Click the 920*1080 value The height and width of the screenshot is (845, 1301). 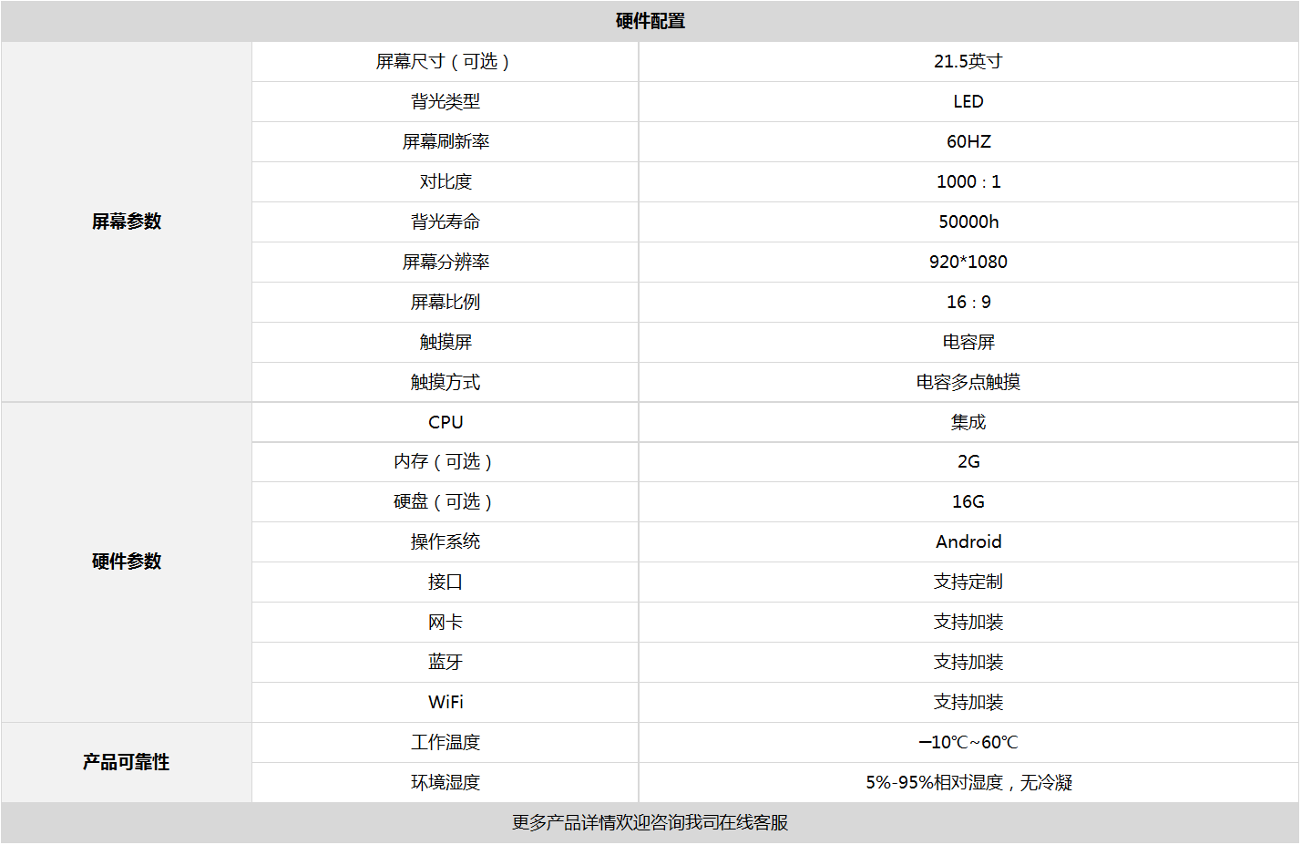click(968, 262)
